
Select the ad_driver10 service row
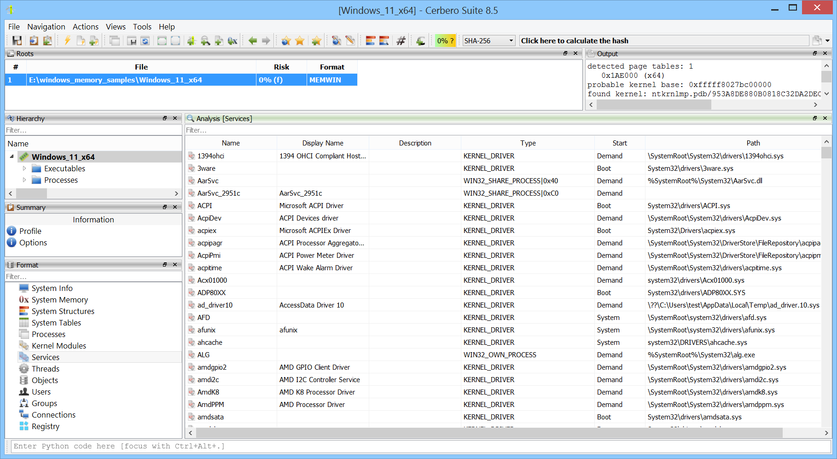click(x=503, y=305)
